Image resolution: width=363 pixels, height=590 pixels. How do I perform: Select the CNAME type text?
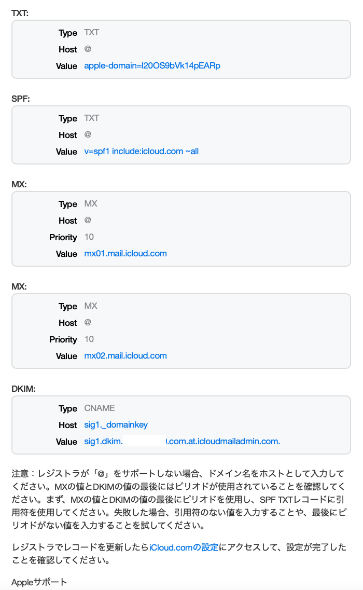click(x=100, y=408)
